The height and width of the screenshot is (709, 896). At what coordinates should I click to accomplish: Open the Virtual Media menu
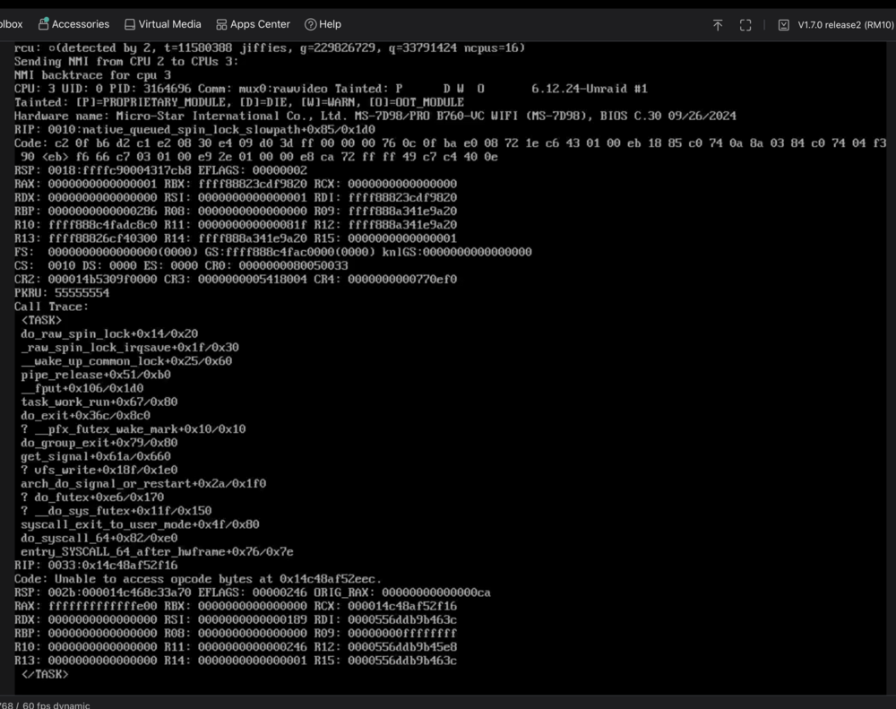[x=163, y=24]
